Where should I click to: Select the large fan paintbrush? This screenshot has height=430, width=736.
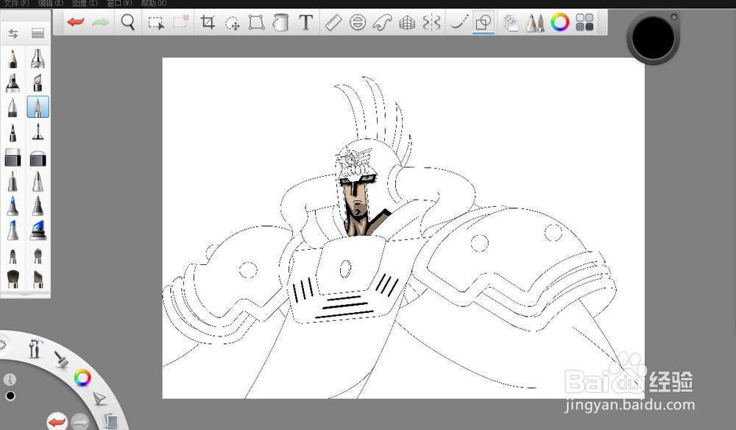[13, 278]
